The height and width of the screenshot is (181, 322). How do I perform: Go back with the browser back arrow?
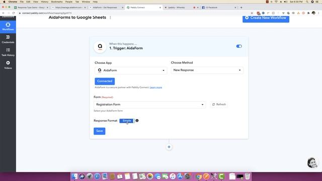4,13
